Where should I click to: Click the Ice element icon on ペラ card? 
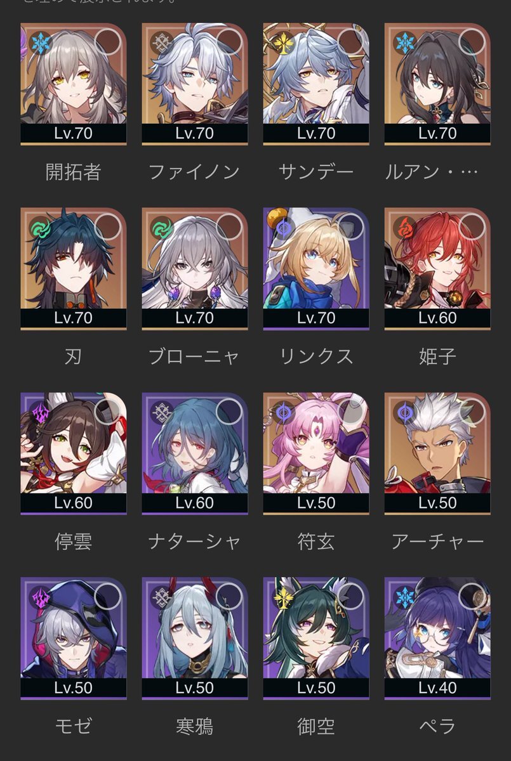[404, 597]
